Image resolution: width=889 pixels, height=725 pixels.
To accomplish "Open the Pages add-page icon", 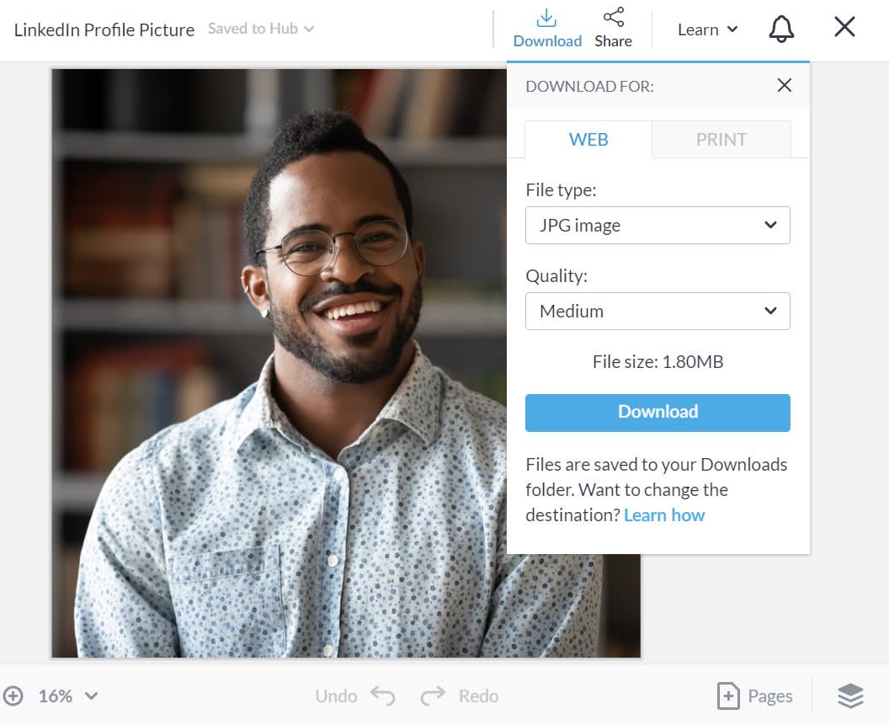I will [x=728, y=696].
